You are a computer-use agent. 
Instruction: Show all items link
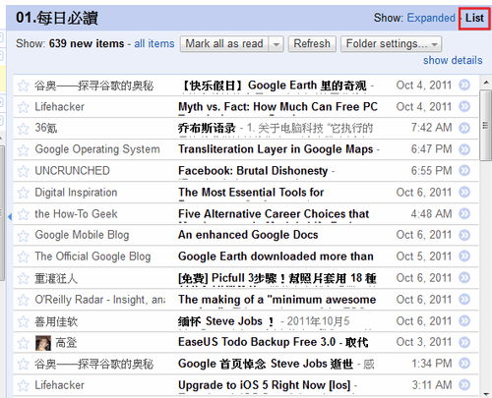[154, 43]
